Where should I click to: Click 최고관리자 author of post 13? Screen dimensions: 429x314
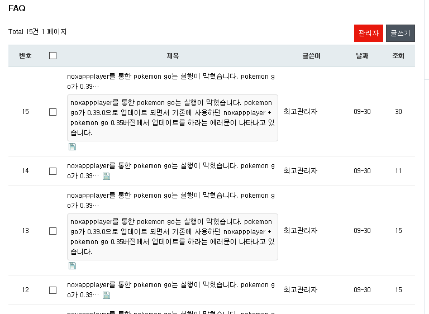tap(301, 231)
